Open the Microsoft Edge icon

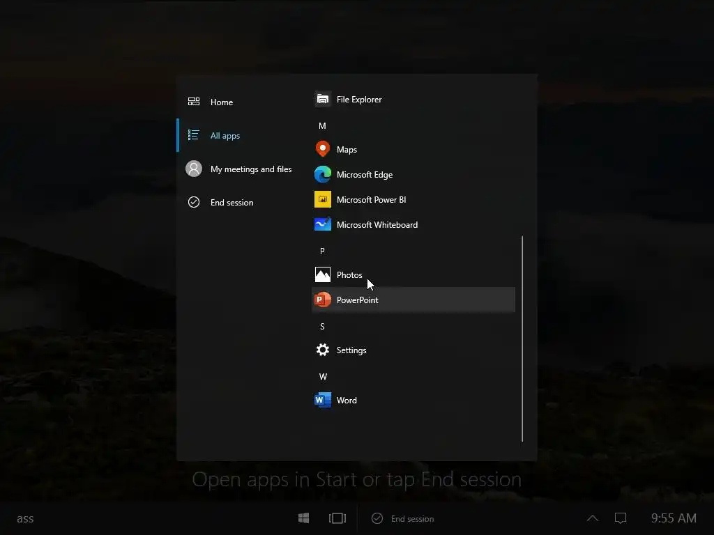point(322,174)
